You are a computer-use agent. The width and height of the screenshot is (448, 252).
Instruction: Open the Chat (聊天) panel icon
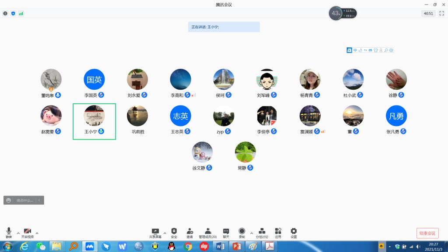226,232
